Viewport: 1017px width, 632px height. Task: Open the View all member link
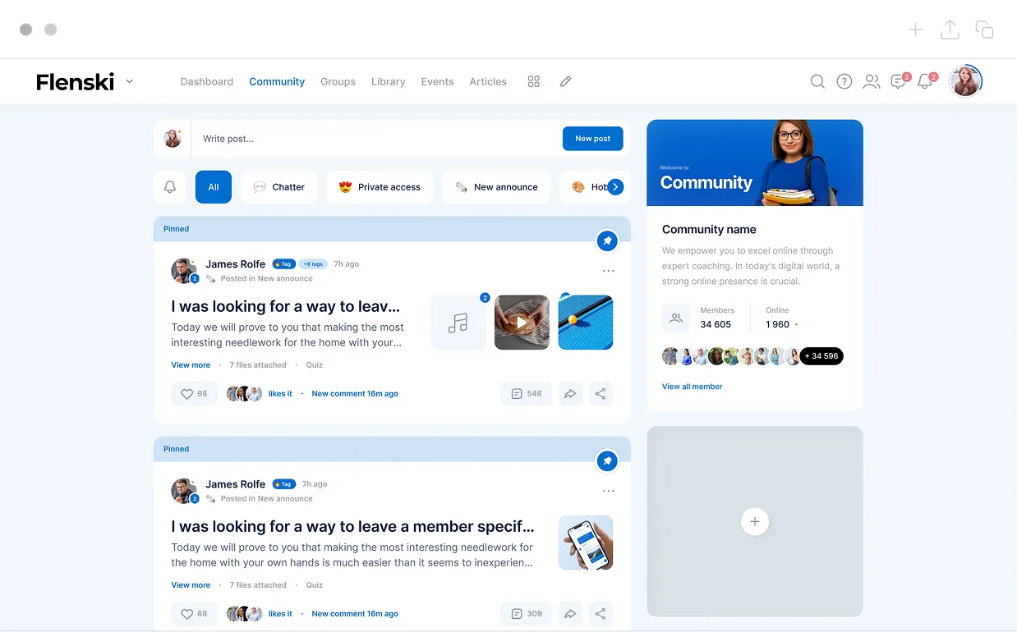(x=692, y=387)
